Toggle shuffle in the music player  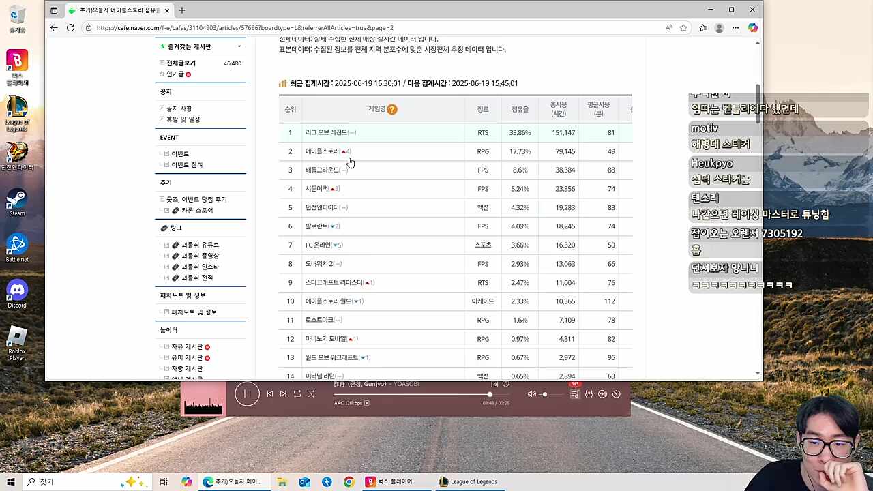311,393
